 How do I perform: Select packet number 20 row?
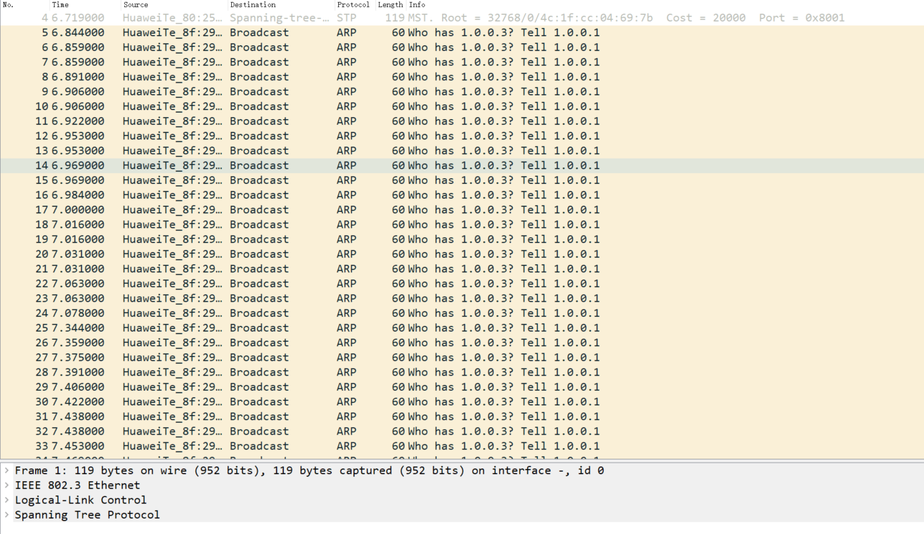click(x=462, y=254)
